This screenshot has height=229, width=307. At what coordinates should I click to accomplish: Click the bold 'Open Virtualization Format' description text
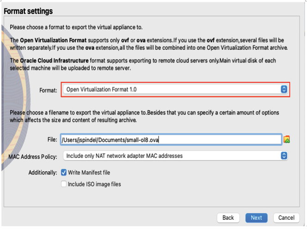pyautogui.click(x=53, y=40)
